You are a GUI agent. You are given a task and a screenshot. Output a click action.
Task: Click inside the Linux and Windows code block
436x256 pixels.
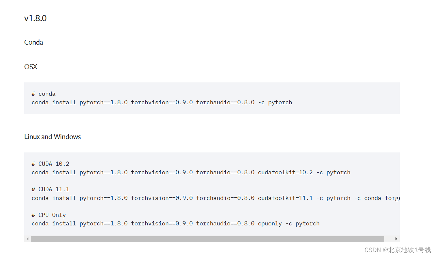212,193
